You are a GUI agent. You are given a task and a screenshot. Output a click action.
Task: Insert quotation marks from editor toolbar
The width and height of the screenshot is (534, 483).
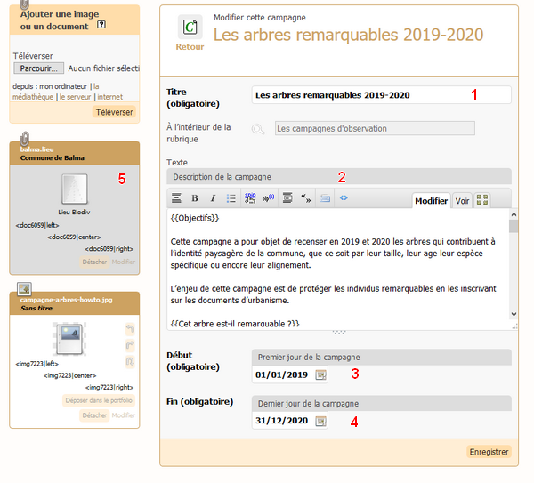(305, 198)
